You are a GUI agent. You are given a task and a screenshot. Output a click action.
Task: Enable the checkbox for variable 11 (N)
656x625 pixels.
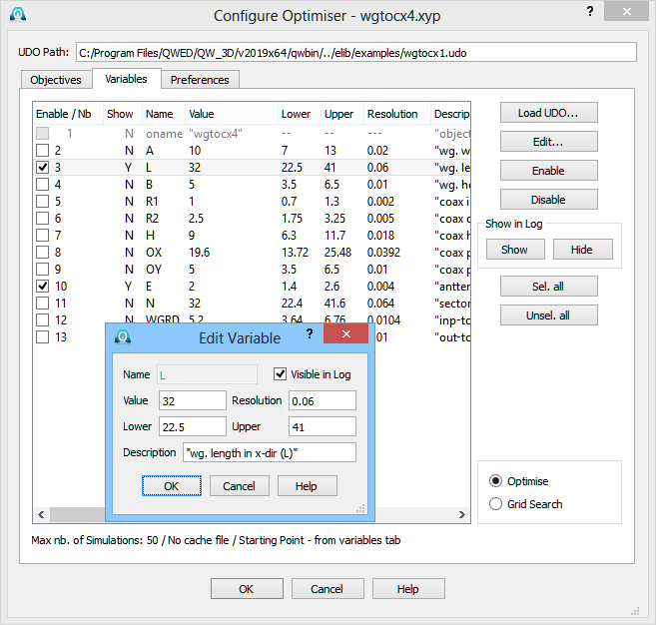[x=42, y=303]
